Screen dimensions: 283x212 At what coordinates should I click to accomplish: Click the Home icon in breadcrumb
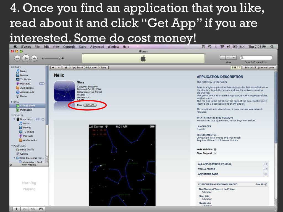pyautogui.click(x=66, y=67)
